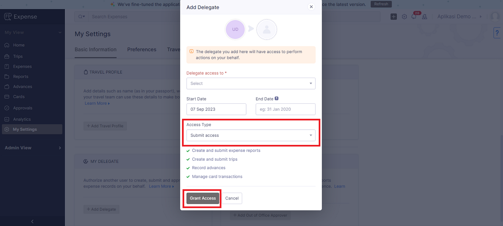Expand the Admin View section
This screenshot has height=226, width=503.
pyautogui.click(x=32, y=148)
